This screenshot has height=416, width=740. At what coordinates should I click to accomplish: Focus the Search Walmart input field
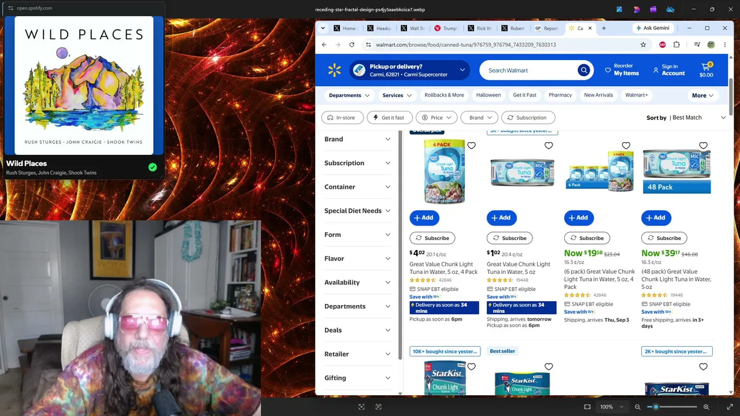coord(527,70)
